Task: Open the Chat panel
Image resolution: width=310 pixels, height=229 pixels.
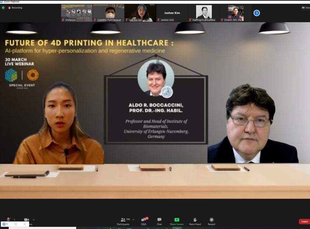Action: click(159, 221)
